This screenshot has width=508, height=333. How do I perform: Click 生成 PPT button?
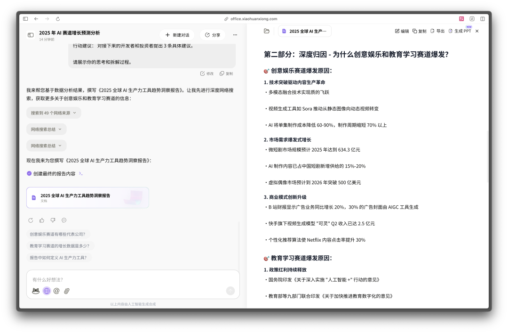click(460, 31)
